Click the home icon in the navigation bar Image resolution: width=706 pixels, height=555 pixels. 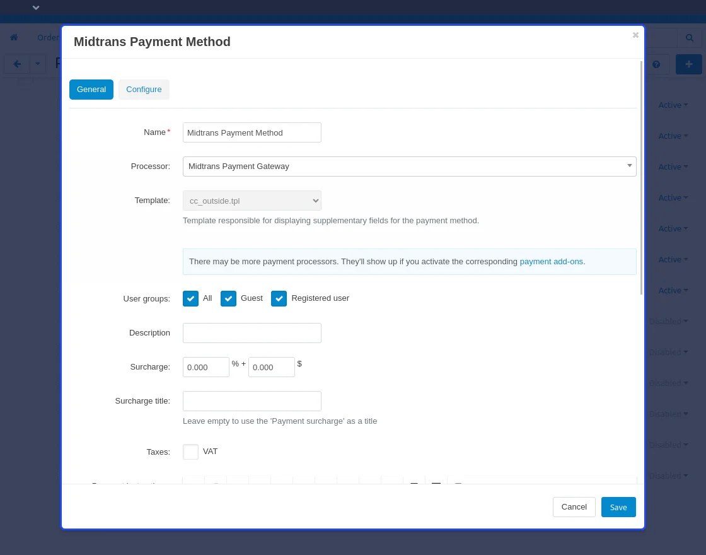14,38
